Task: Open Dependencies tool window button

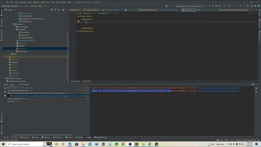Action: point(100,137)
